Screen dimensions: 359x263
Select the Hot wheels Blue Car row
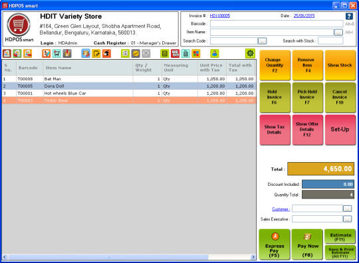(129, 93)
